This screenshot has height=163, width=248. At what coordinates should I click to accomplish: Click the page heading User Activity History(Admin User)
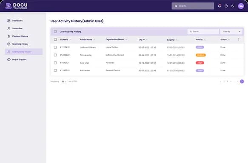77,21
